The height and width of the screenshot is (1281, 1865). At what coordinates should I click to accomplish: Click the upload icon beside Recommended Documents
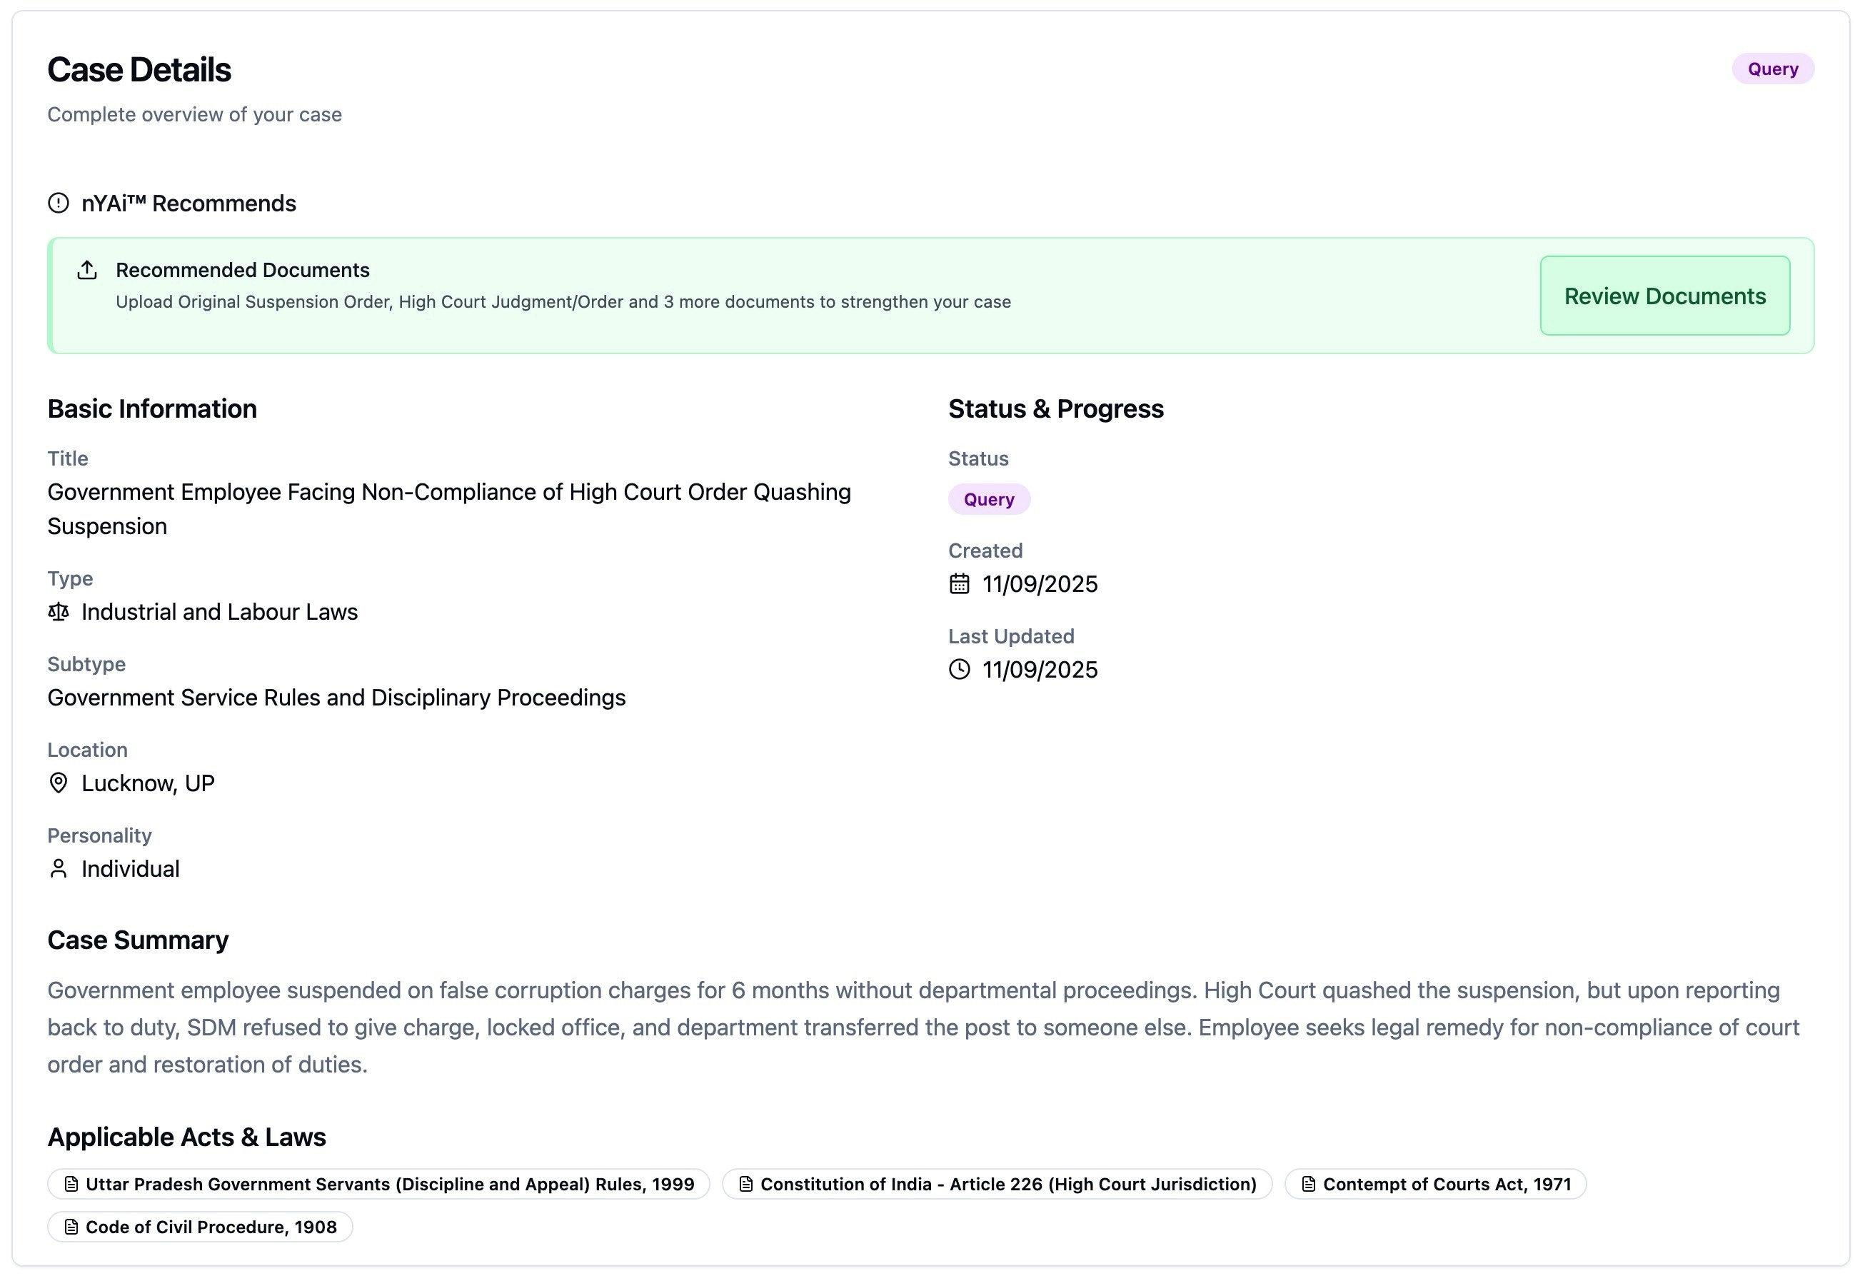tap(86, 271)
